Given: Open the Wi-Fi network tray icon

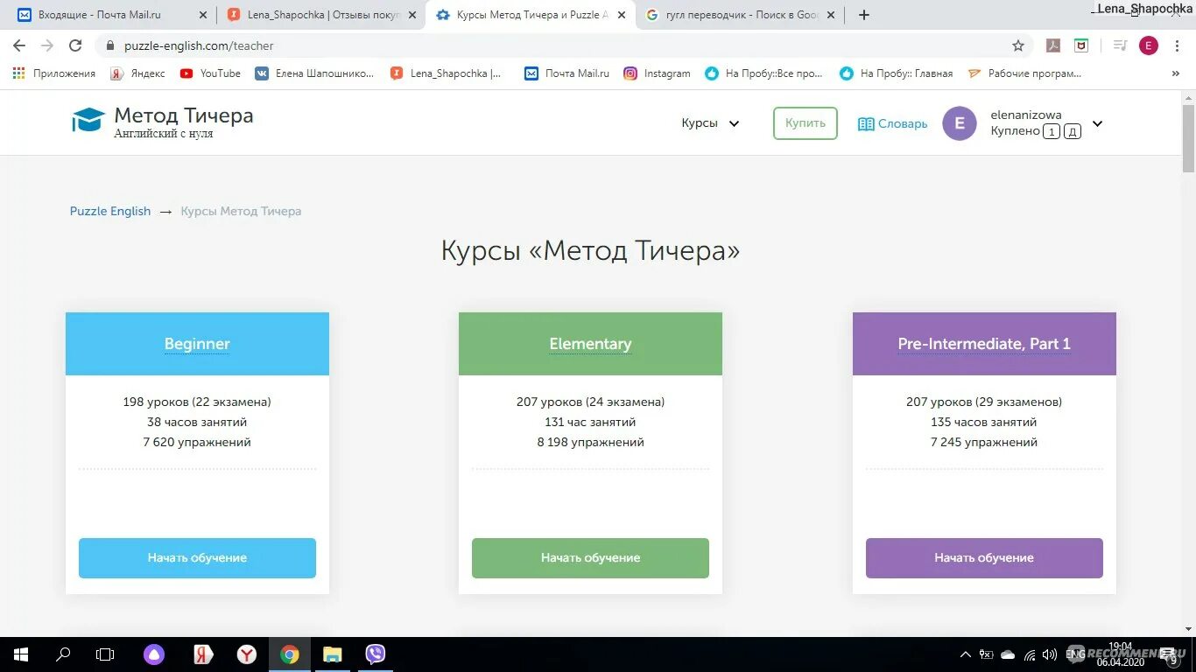Looking at the screenshot, I should (x=1030, y=654).
